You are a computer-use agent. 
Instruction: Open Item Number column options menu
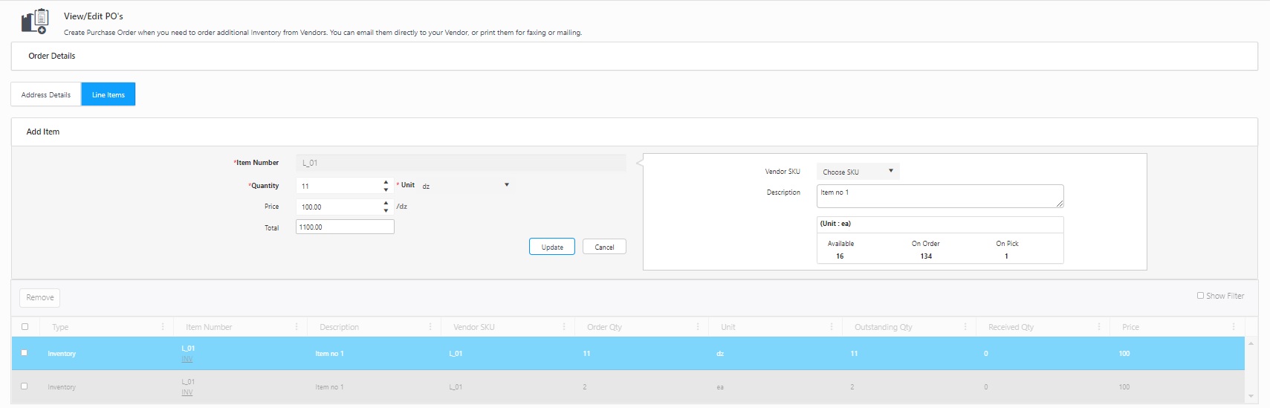pyautogui.click(x=297, y=327)
